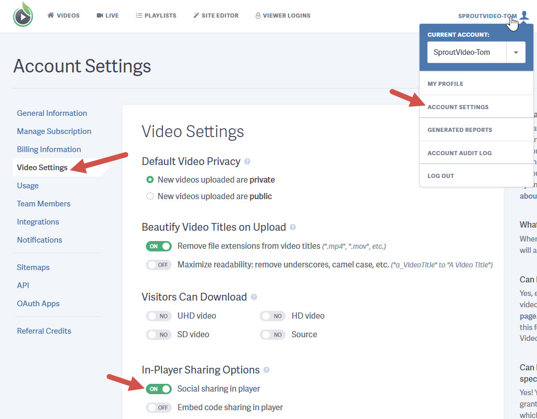Viewport: 537px width, 419px height.
Task: Click the user profile avatar icon
Action: 525,15
